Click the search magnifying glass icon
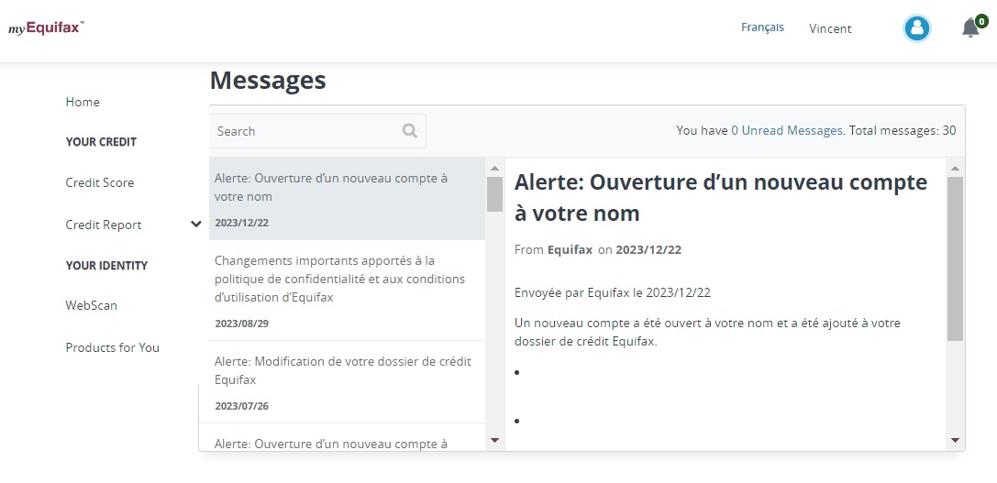Screen dimensions: 997x483 pyautogui.click(x=410, y=131)
